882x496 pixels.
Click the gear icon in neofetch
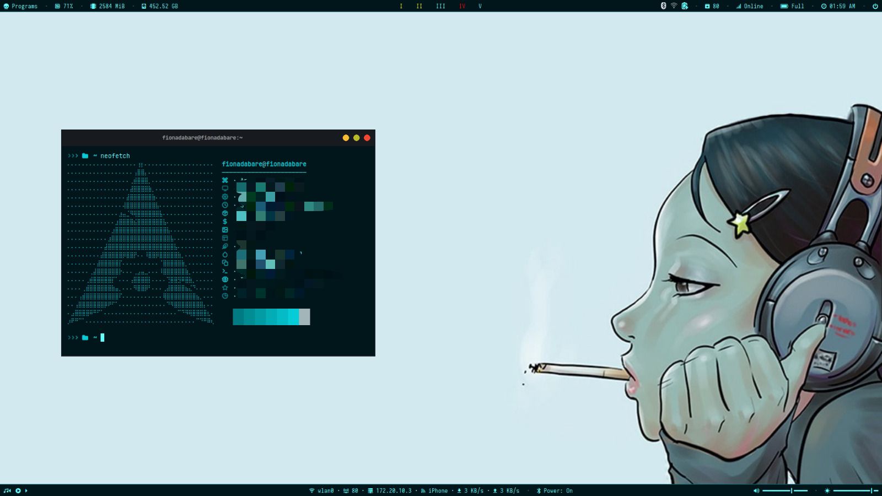click(225, 197)
